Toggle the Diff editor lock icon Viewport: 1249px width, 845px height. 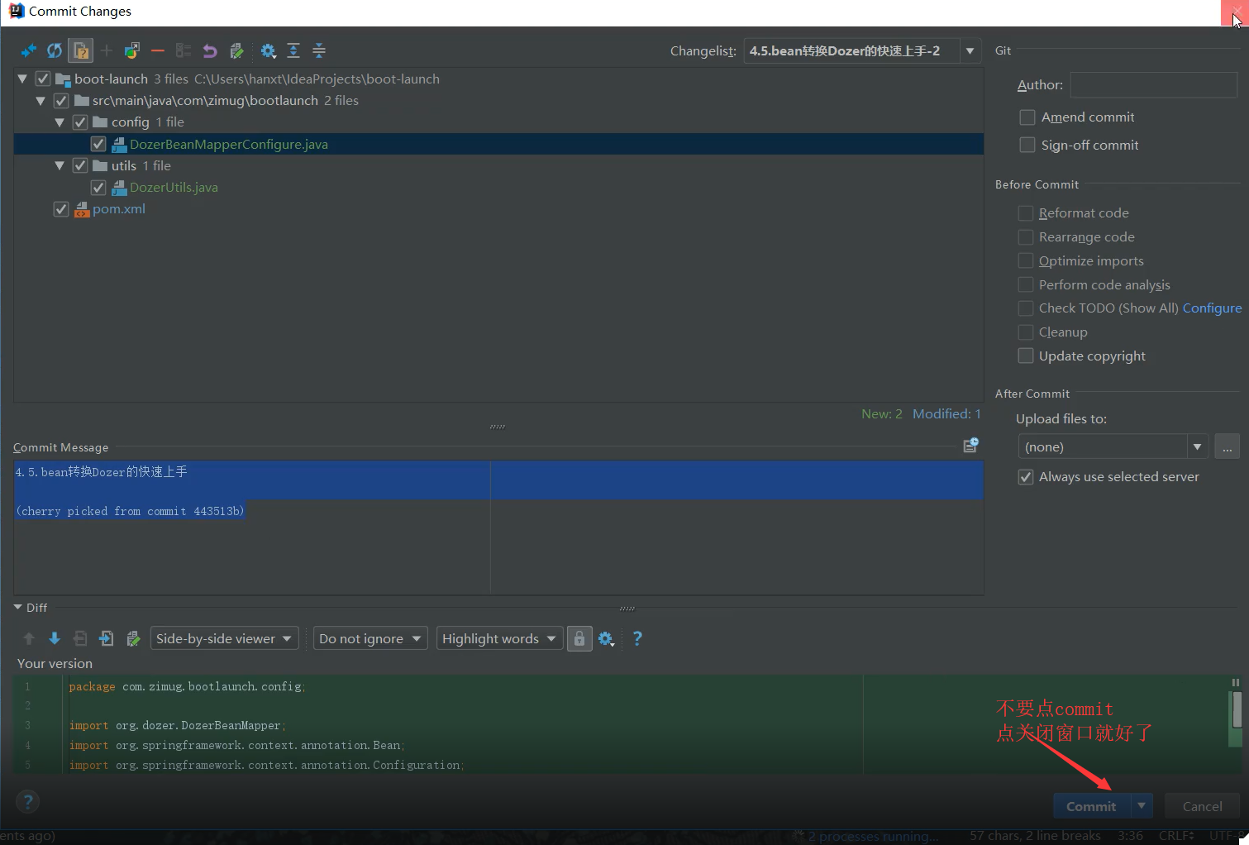point(579,638)
